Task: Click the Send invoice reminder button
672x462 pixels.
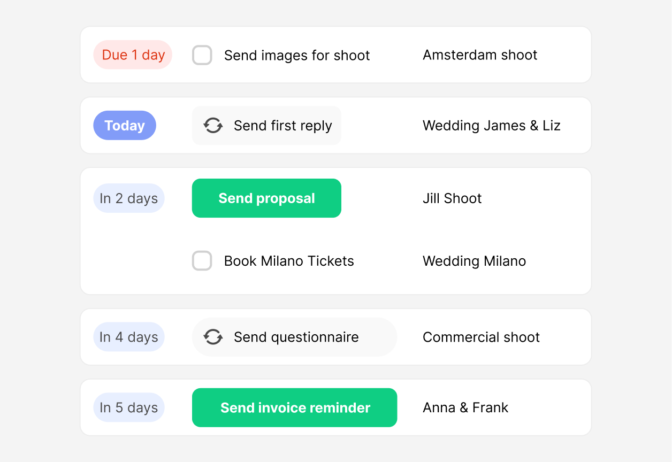Action: [x=294, y=407]
